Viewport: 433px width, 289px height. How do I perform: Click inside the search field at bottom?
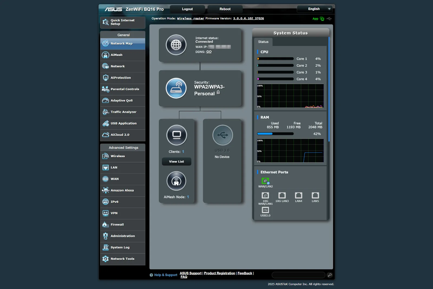click(298, 275)
